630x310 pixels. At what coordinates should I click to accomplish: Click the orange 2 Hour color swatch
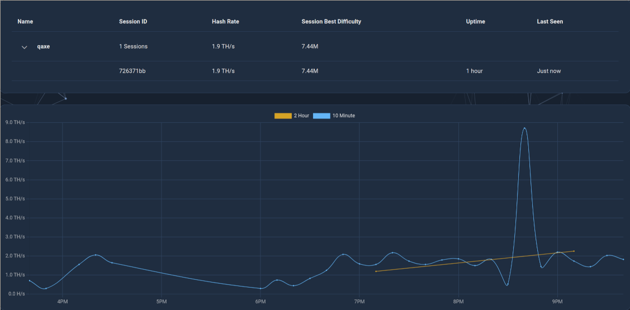pyautogui.click(x=283, y=116)
